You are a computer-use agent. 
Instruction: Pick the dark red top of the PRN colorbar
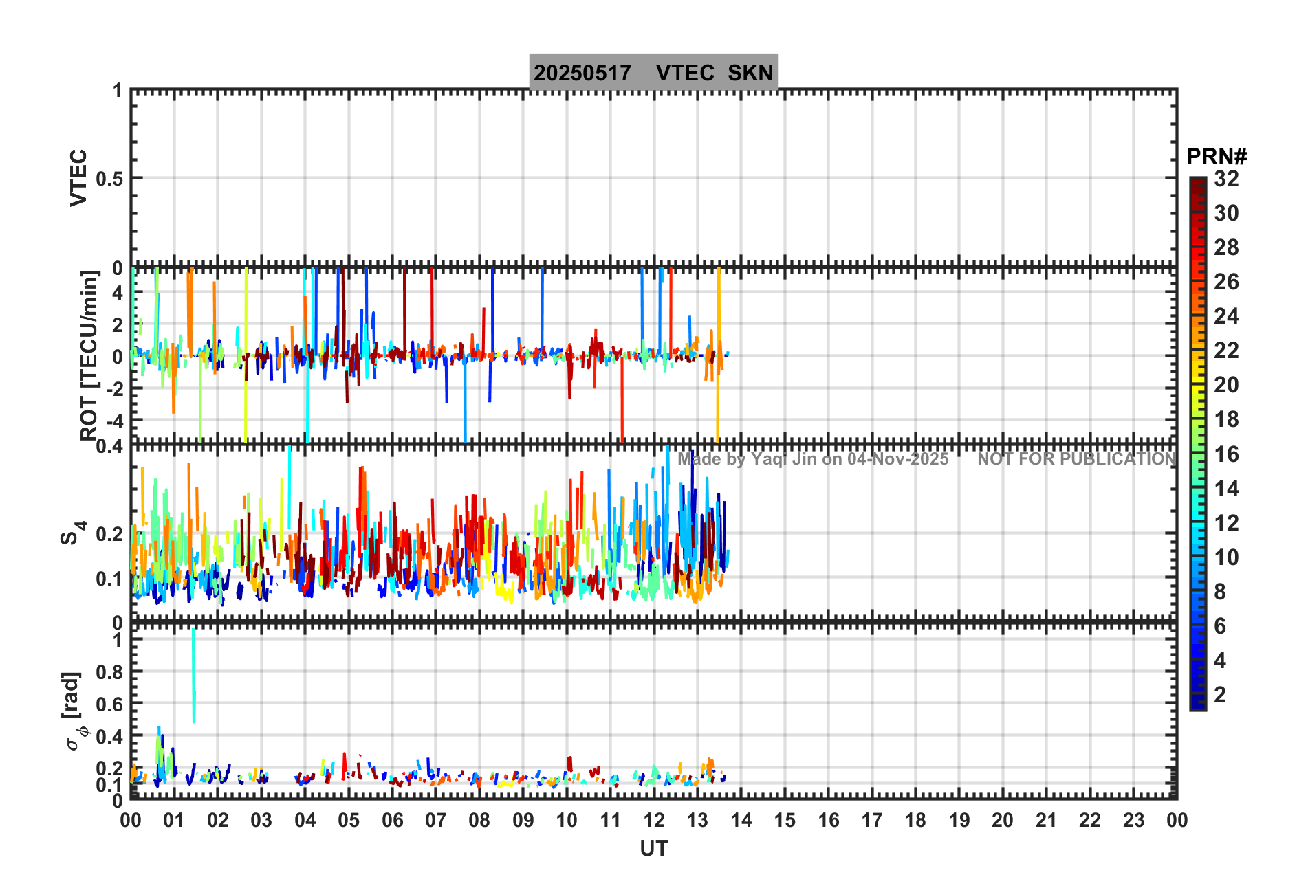[1198, 184]
